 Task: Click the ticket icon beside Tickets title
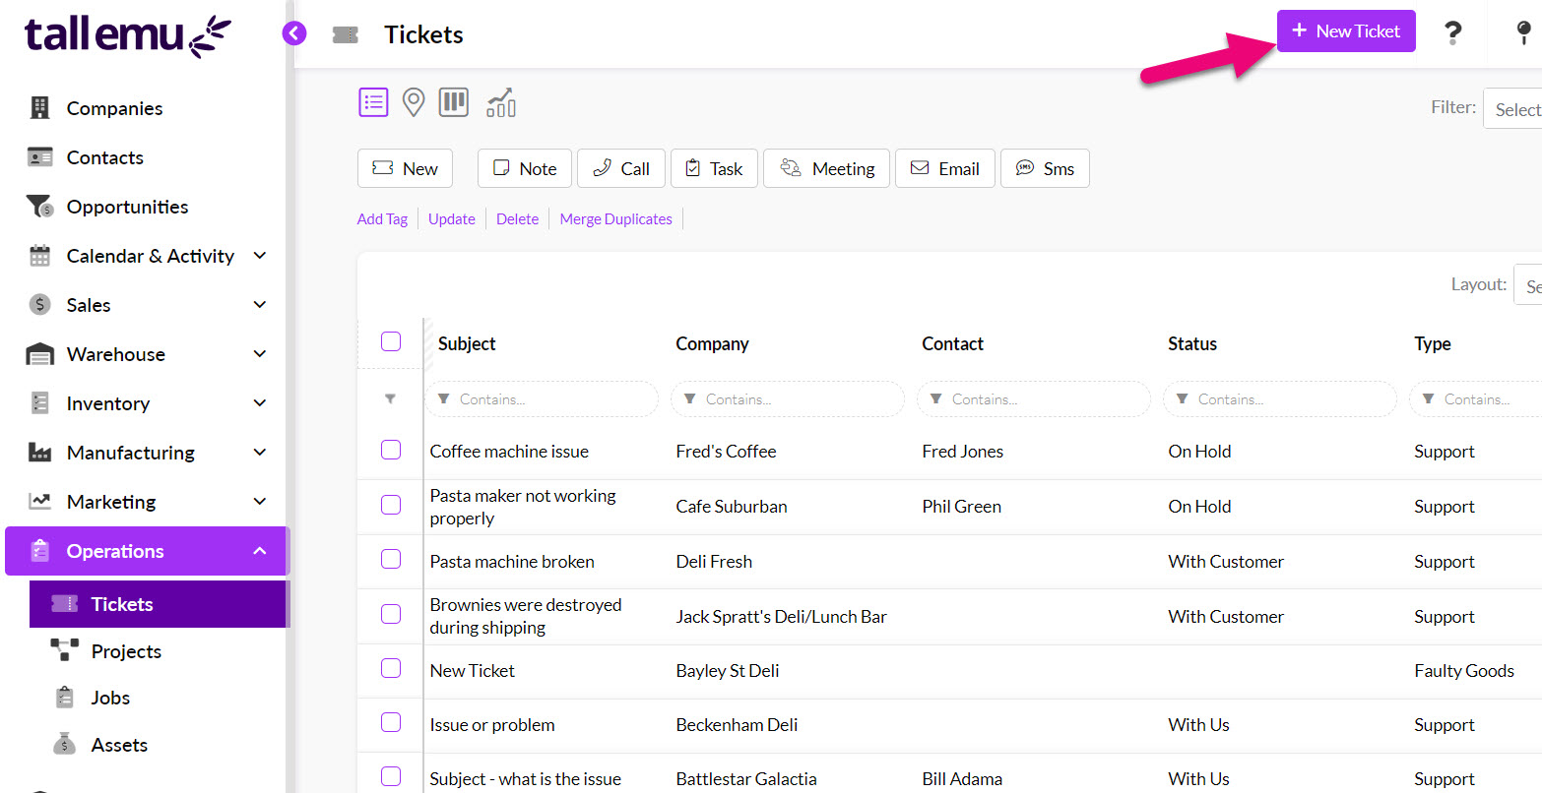pyautogui.click(x=345, y=34)
